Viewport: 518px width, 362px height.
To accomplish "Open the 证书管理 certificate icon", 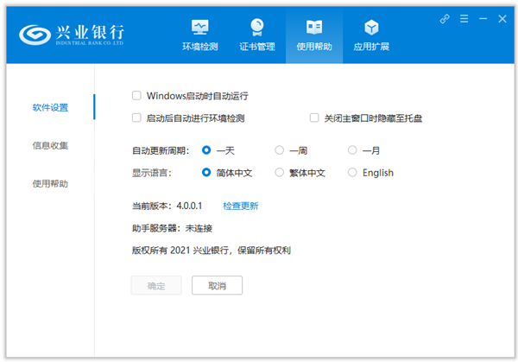I will tap(257, 35).
